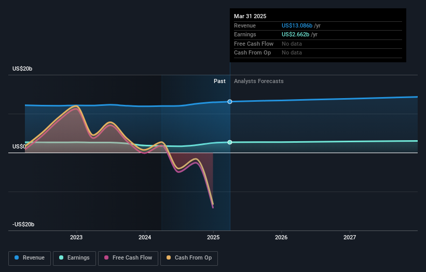The height and width of the screenshot is (272, 426).
Task: Click the Mar 31 2025 tooltip date
Action: tap(250, 16)
